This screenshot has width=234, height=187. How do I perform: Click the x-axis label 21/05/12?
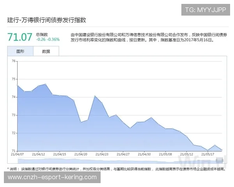click(x=186, y=154)
